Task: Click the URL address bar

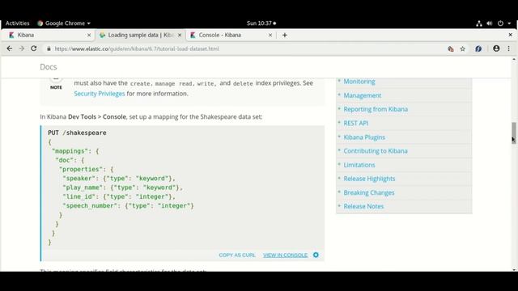Action: 244,48
